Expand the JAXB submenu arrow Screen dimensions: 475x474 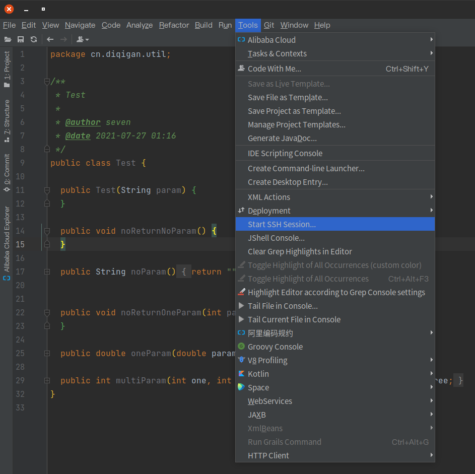point(431,414)
